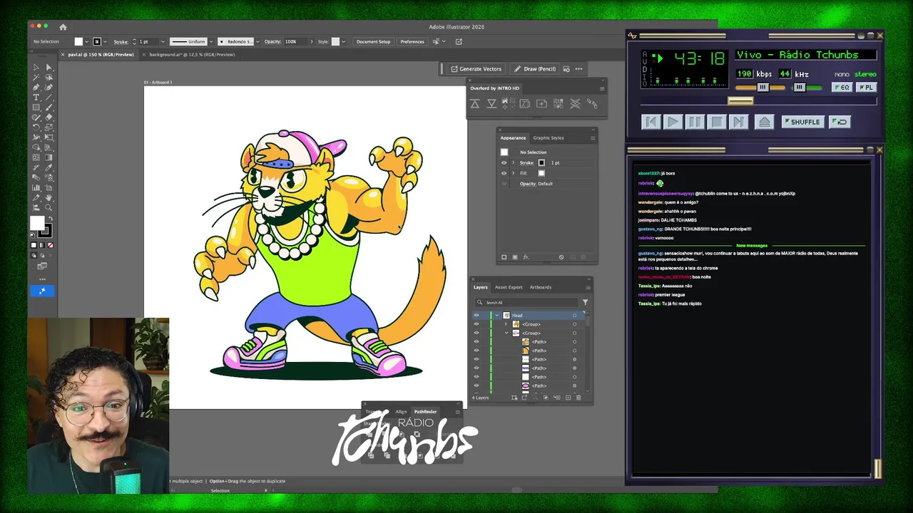Open the stroke weight dropdown arrow
The height and width of the screenshot is (513, 913).
(163, 41)
